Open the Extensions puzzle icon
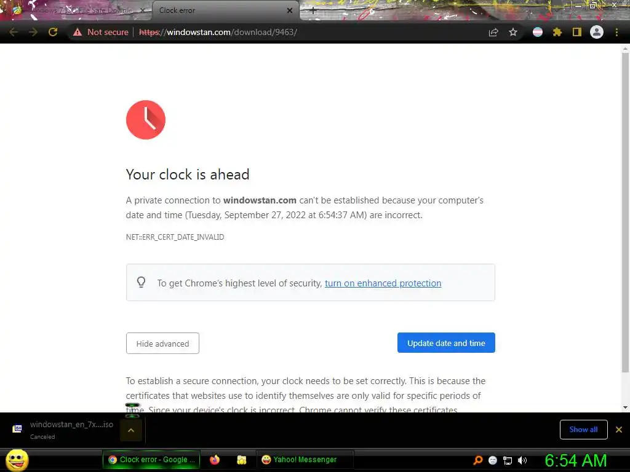This screenshot has width=630, height=472. tap(557, 32)
